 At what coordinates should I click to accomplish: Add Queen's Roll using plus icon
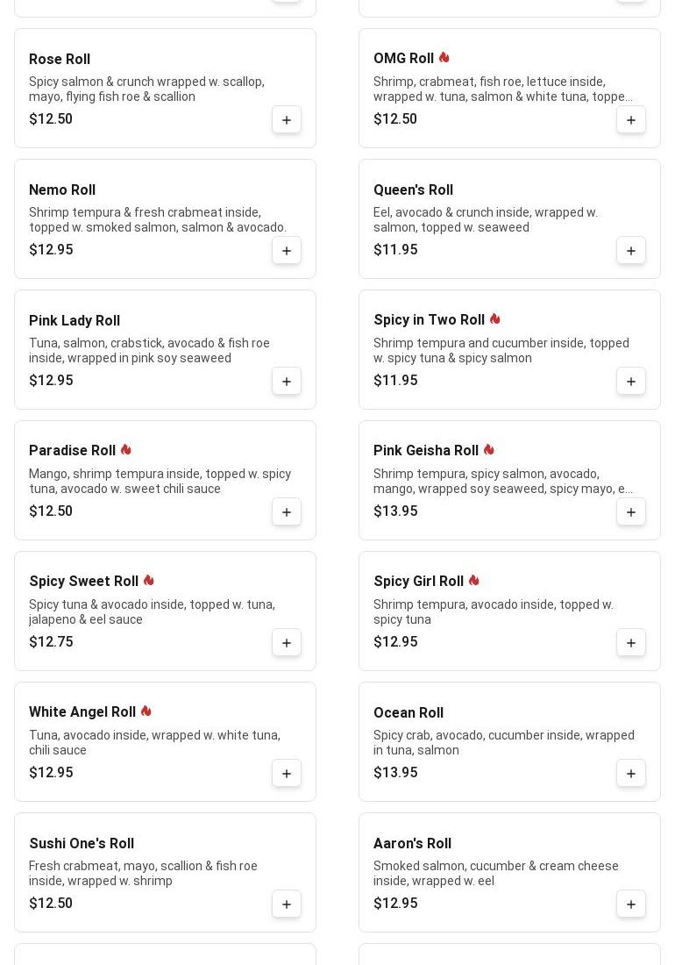[631, 250]
